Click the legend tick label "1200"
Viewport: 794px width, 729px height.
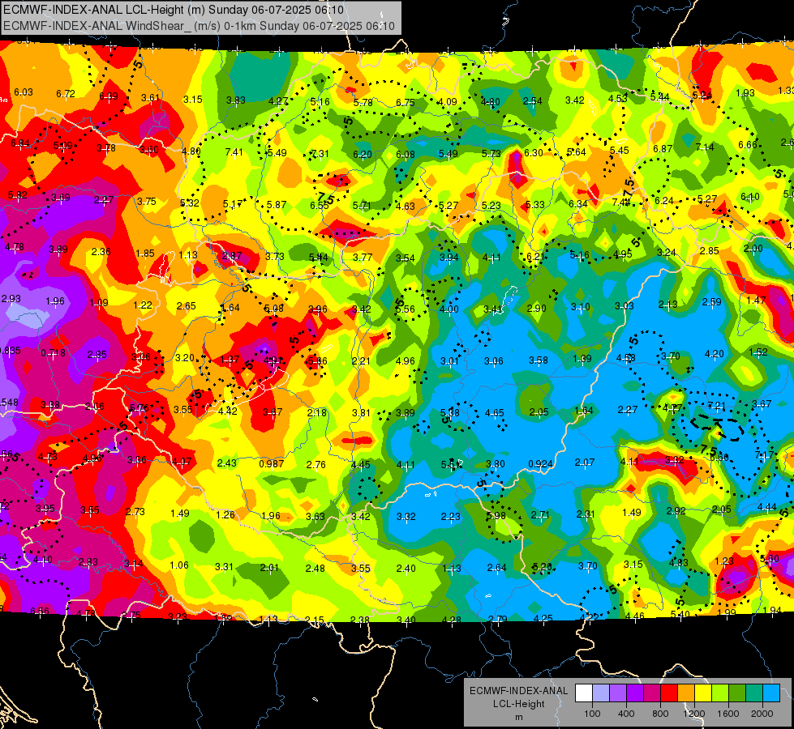[693, 714]
